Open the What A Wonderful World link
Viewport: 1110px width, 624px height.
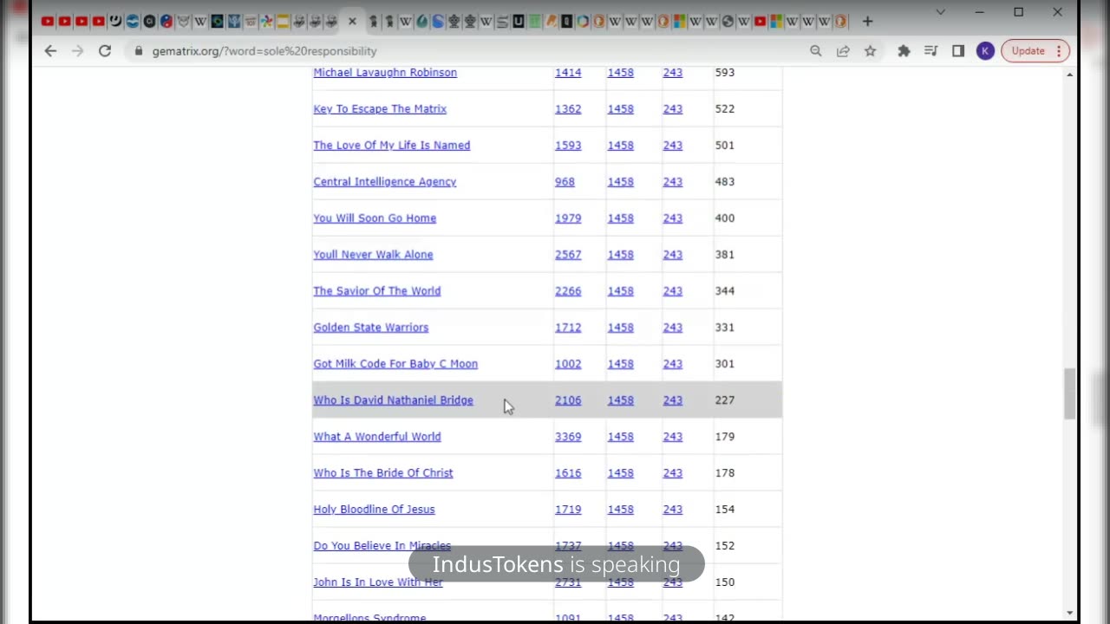[376, 437]
